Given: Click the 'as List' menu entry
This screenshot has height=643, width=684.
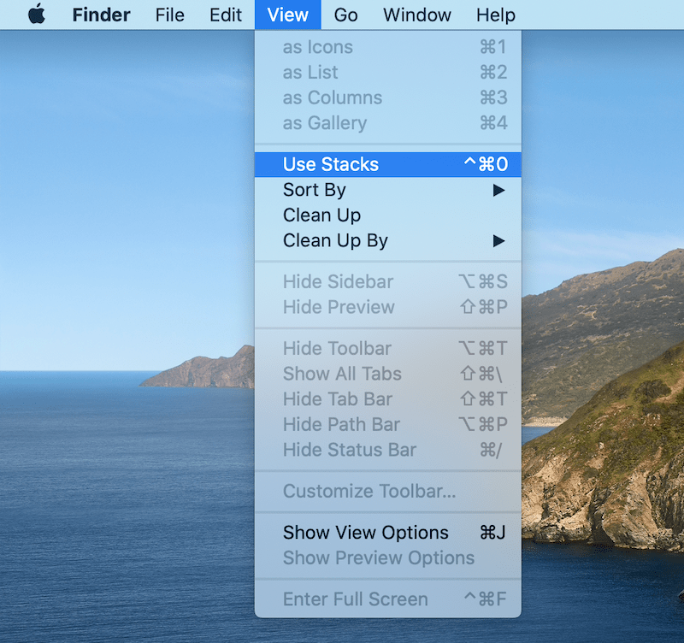Looking at the screenshot, I should (x=388, y=73).
